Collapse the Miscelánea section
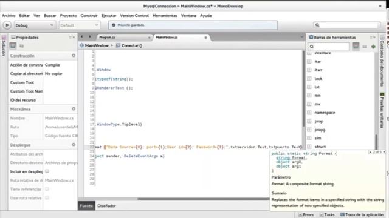 pyautogui.click(x=74, y=109)
